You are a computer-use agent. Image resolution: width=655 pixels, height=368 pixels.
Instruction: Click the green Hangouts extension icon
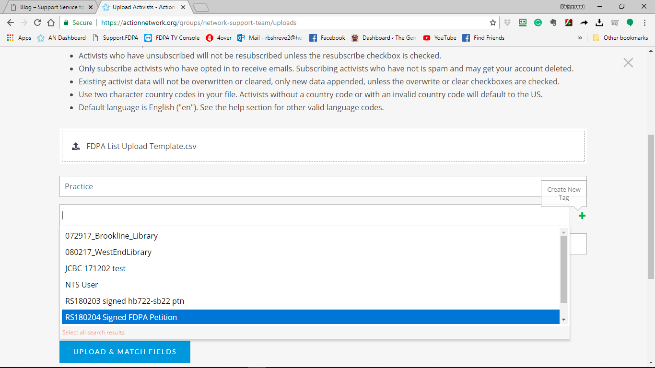tap(630, 23)
